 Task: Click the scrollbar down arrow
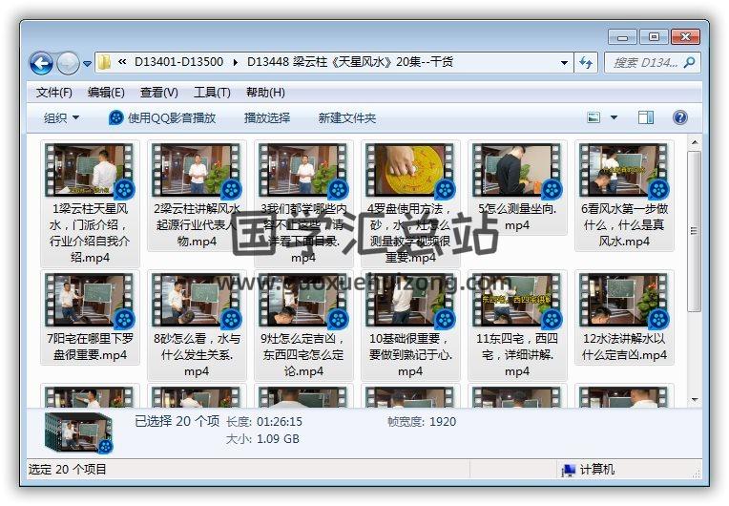tap(694, 399)
